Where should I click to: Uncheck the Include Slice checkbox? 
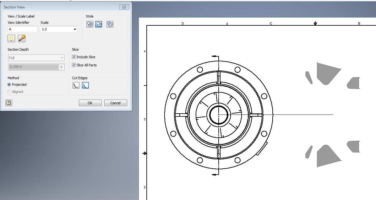pos(74,57)
